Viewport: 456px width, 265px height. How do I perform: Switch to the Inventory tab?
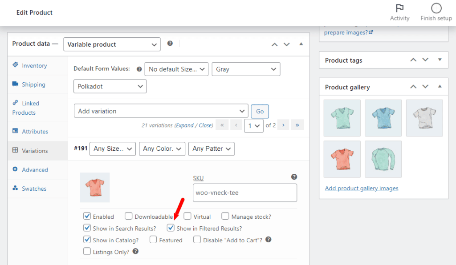click(x=34, y=65)
